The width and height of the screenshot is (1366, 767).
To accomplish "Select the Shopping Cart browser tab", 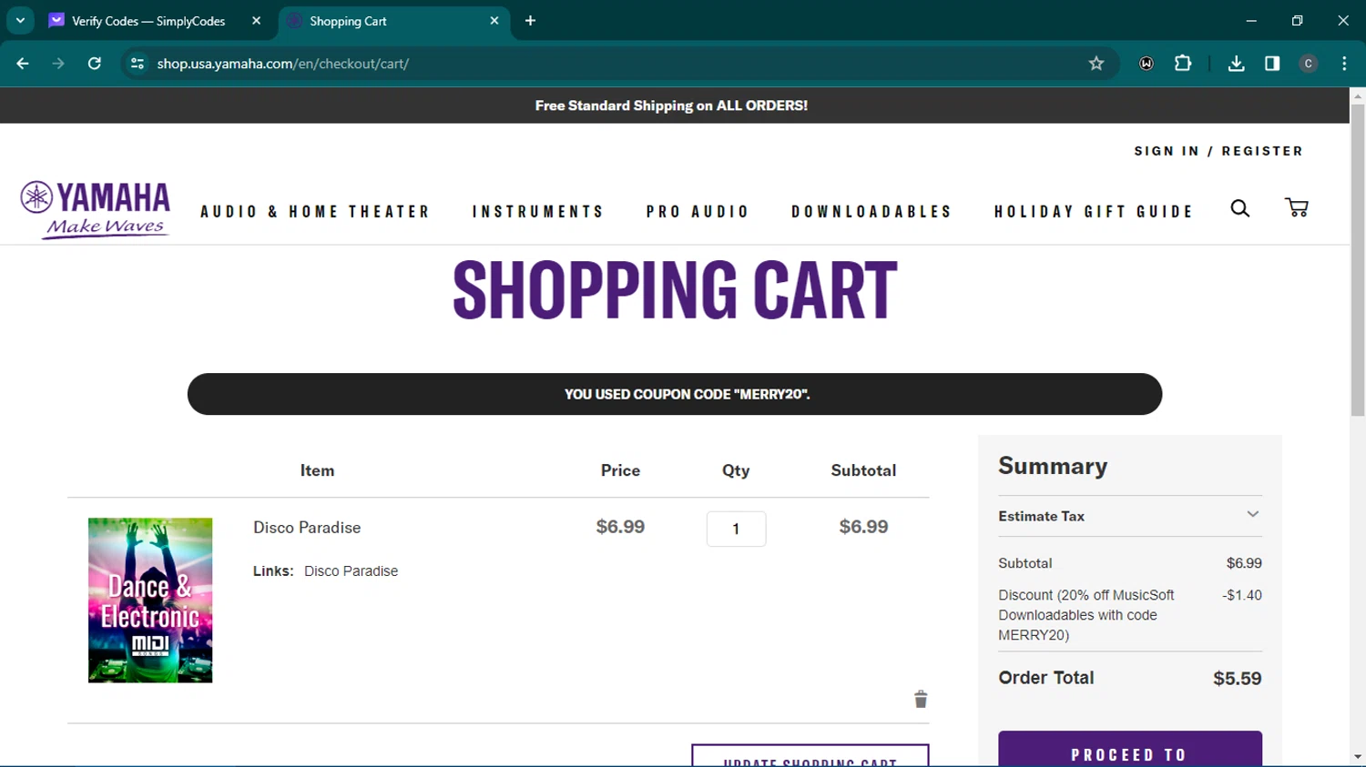I will coord(393,21).
